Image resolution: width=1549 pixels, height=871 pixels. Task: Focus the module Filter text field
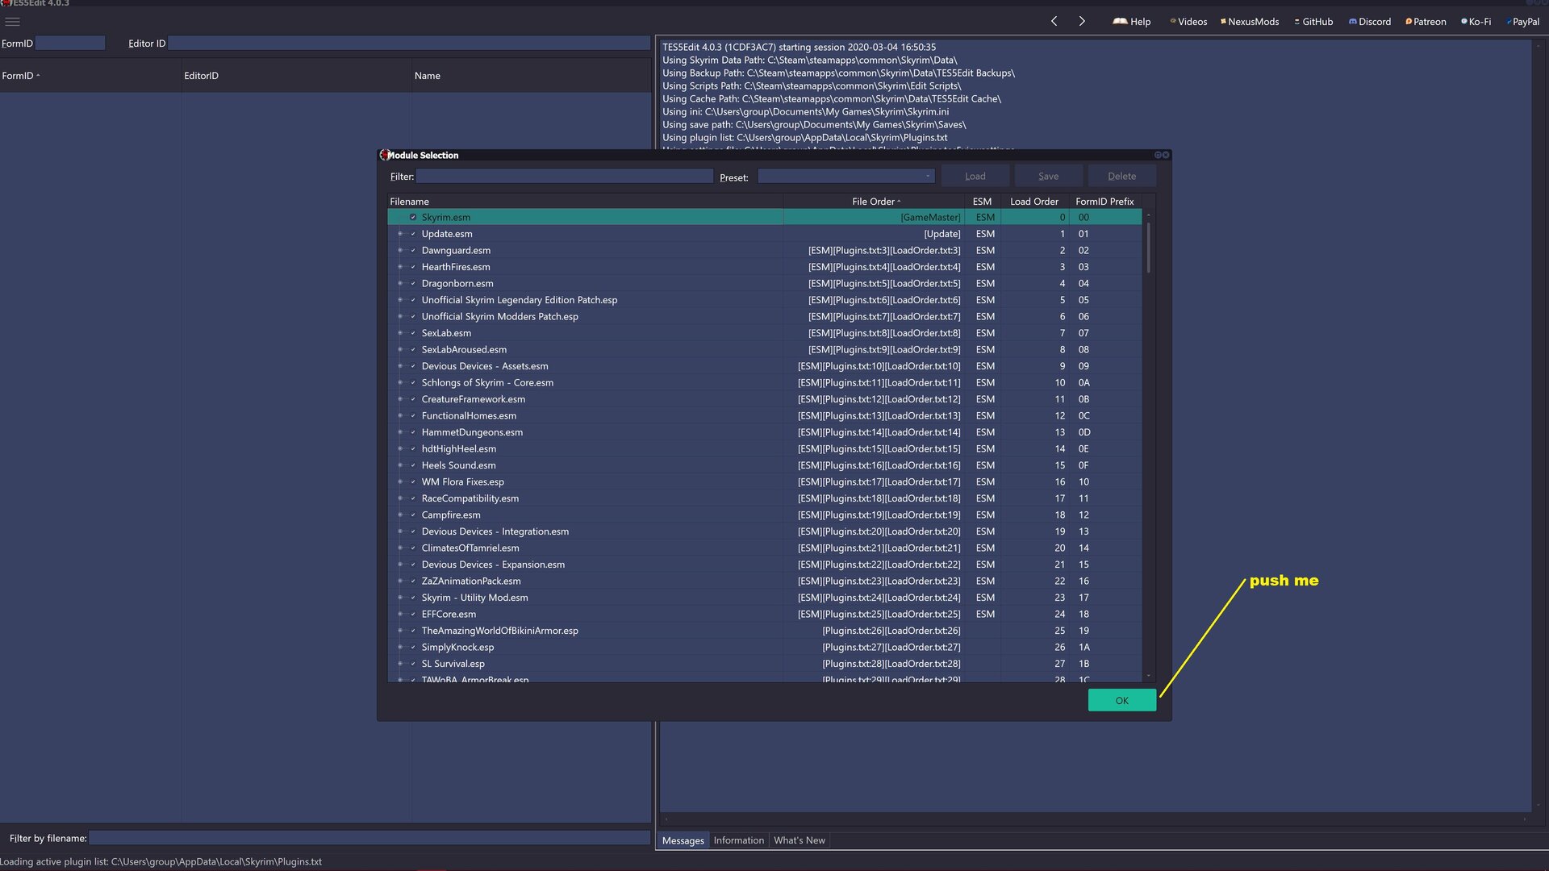click(565, 177)
